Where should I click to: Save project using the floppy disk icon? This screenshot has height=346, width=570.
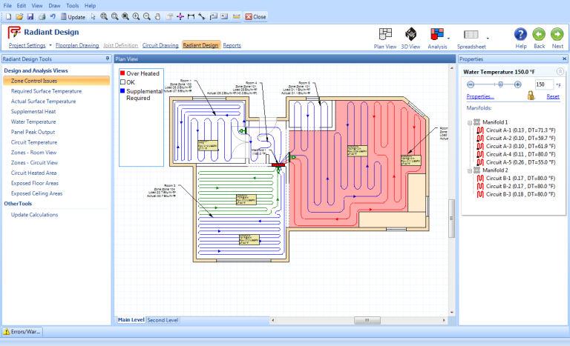tap(30, 17)
